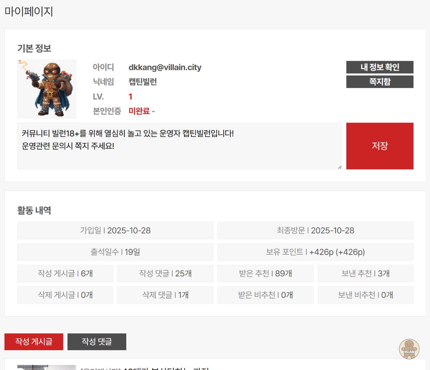Switch to the 작성 댓글 tab
This screenshot has height=370, width=430.
pyautogui.click(x=97, y=341)
